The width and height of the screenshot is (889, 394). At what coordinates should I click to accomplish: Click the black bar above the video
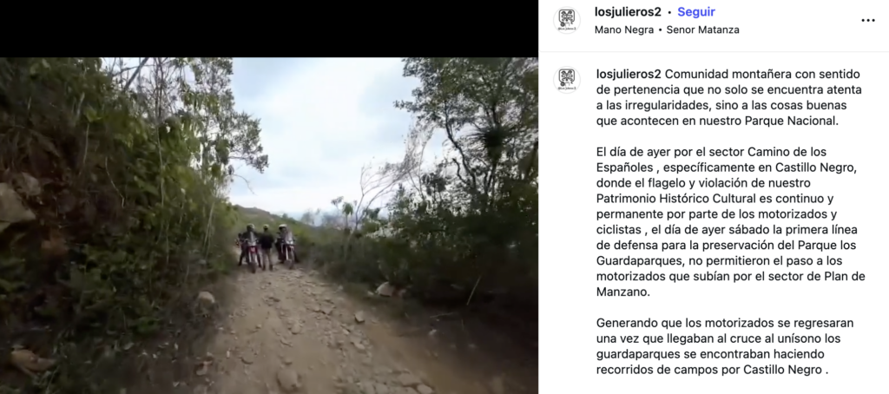point(269,29)
